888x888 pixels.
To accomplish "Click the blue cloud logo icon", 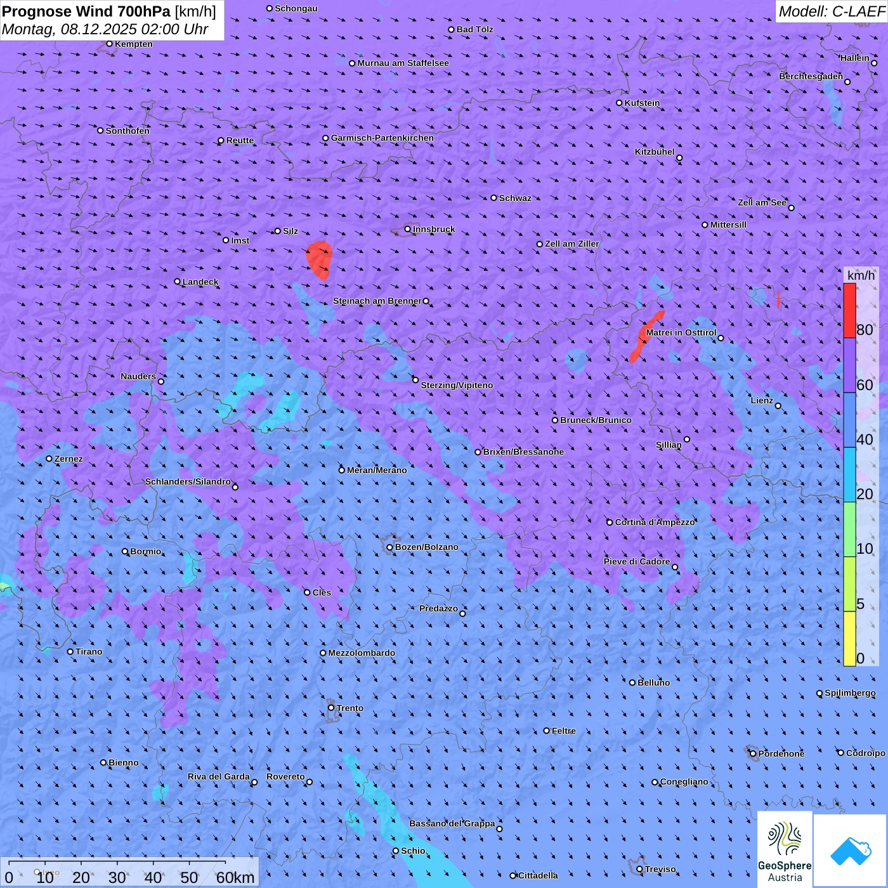I will 851,851.
